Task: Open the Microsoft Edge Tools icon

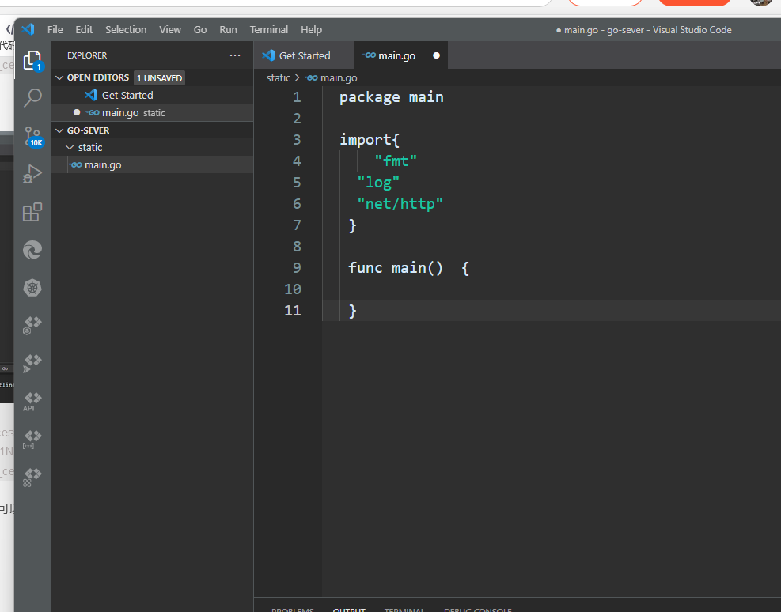Action: (32, 250)
